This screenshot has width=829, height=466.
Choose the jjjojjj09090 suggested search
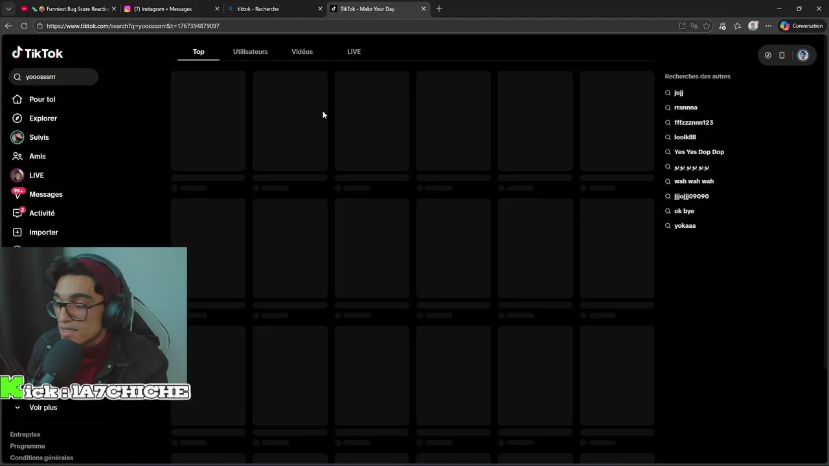coord(691,196)
